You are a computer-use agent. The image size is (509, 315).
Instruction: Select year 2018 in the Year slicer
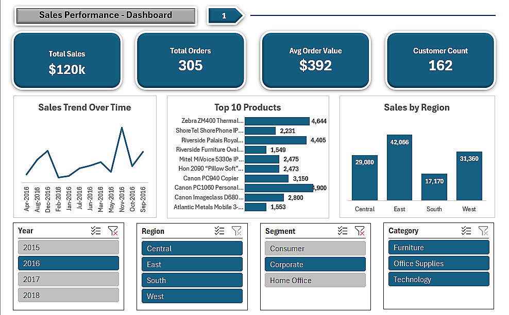point(69,295)
